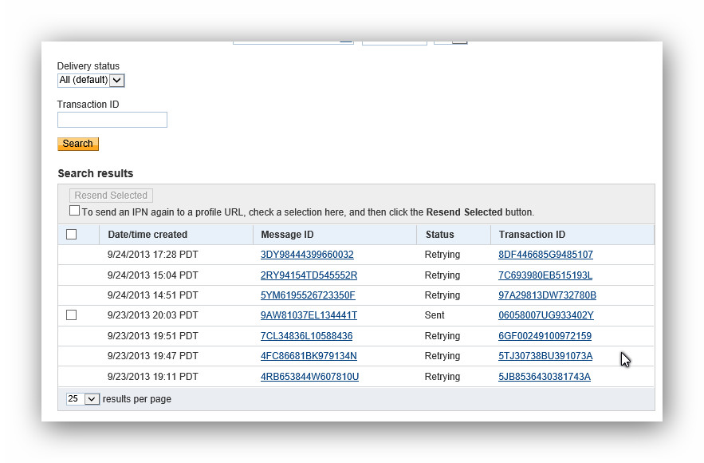704x463 pixels.
Task: Click the Date/time created column header
Action: coord(147,235)
